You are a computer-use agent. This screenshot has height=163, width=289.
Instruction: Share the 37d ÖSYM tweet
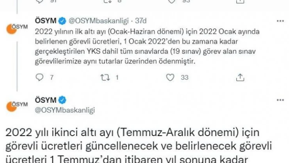point(240,77)
